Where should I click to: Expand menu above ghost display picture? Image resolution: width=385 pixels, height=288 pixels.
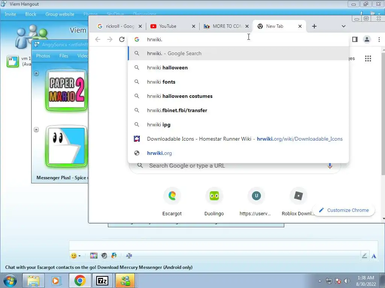tap(36, 129)
